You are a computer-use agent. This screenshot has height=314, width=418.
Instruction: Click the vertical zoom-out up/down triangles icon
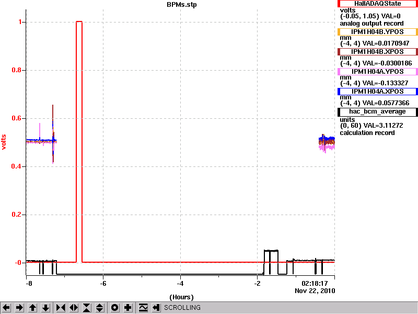tap(100, 308)
